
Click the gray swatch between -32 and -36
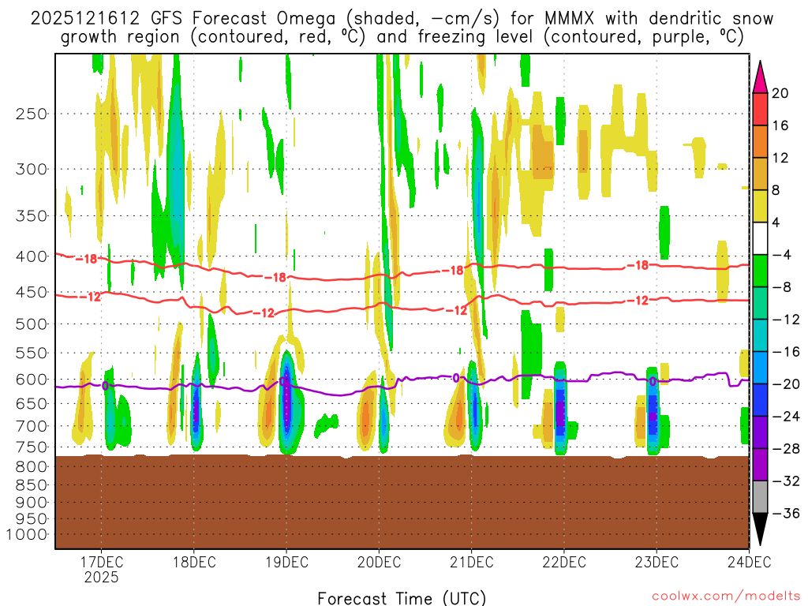(x=761, y=497)
